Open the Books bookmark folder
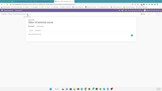162x91 pixels. [x=47, y=7]
